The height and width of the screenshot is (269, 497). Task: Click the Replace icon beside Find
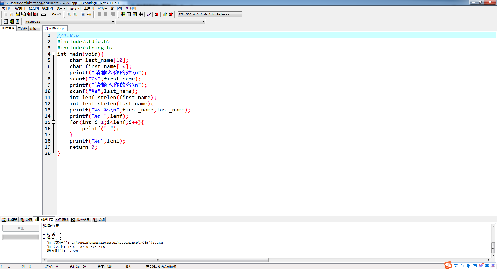[75, 14]
